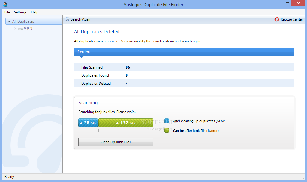Click 'After cleaning up duplicates (NOW)' label

coord(199,121)
